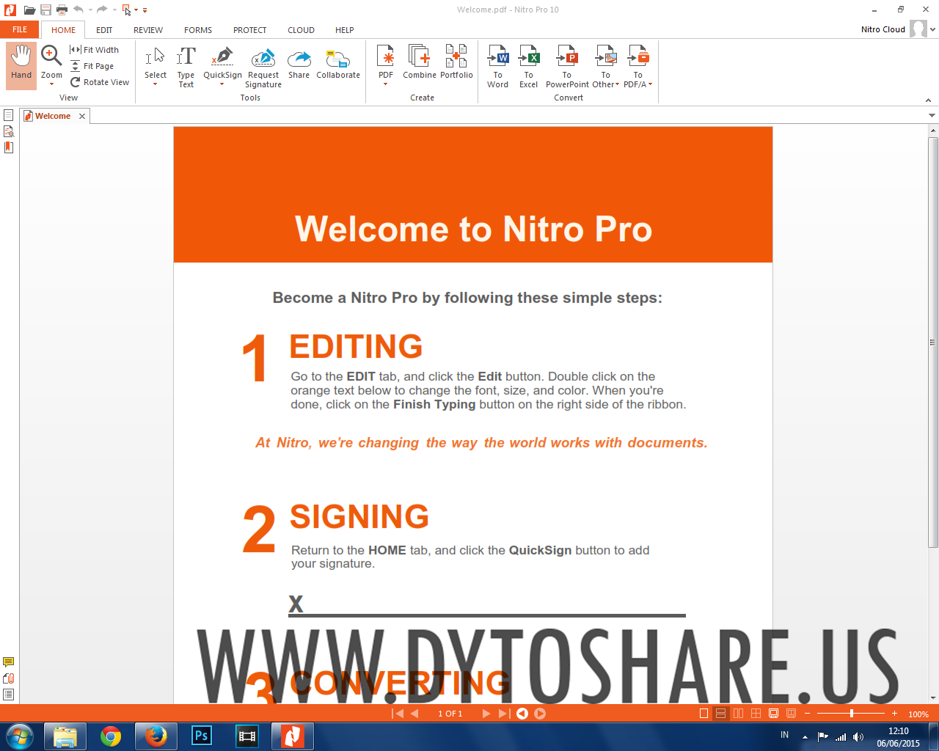Switch to the EDIT tab

(x=104, y=30)
